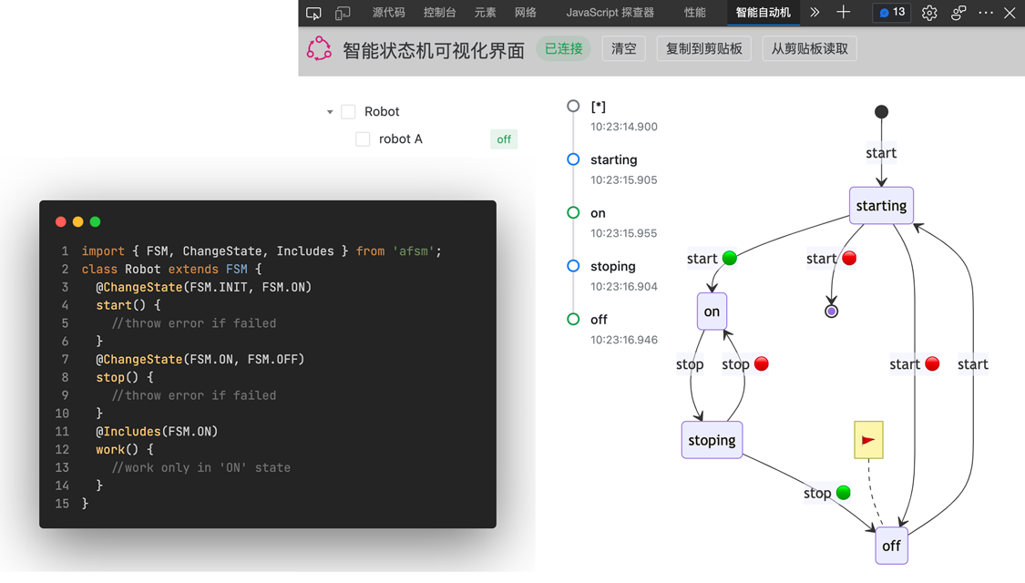Click the remote connection icon beside settings
This screenshot has width=1025, height=583.
pos(958,12)
